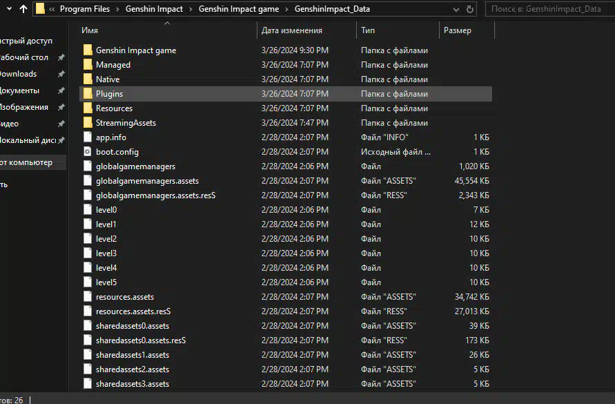Screen dimensions: 615x404
Task: Sort by the Дата изменения column header
Action: coord(291,31)
